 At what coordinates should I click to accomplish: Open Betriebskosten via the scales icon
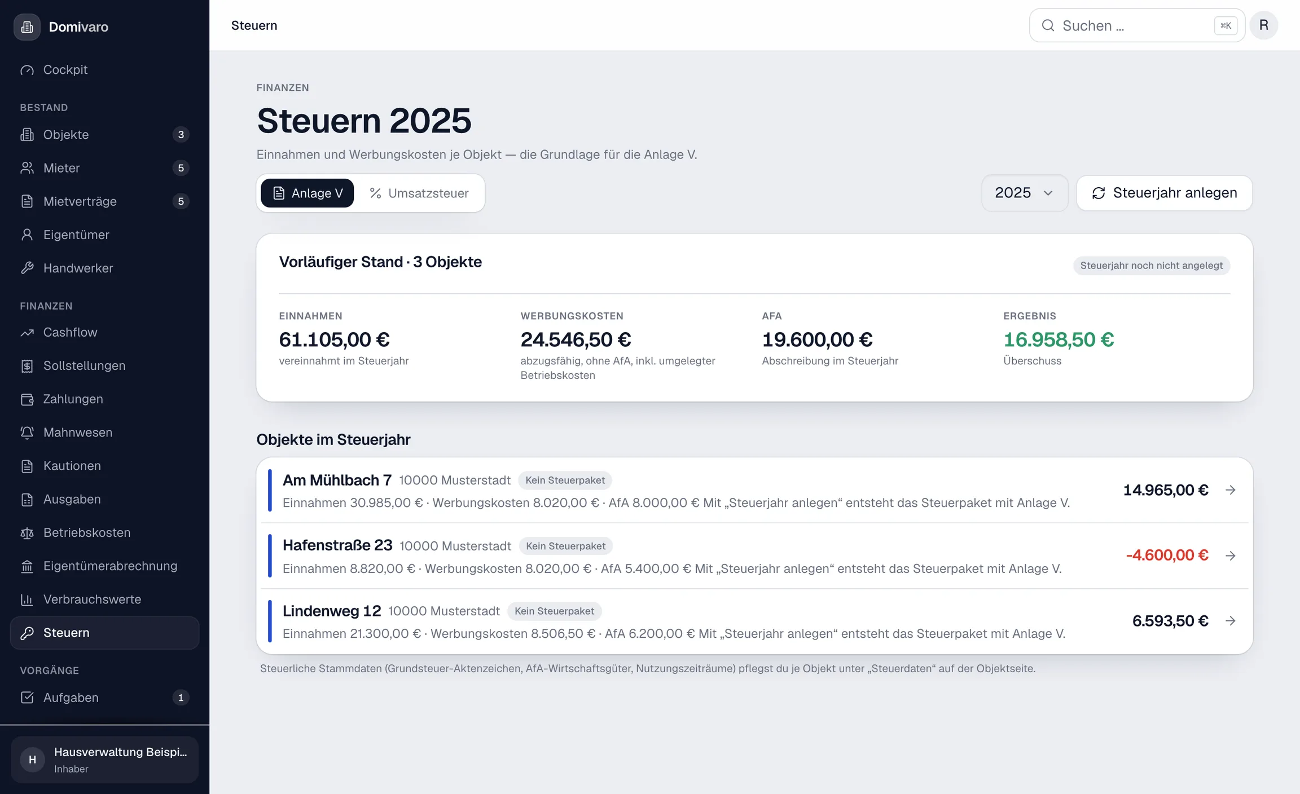point(27,533)
